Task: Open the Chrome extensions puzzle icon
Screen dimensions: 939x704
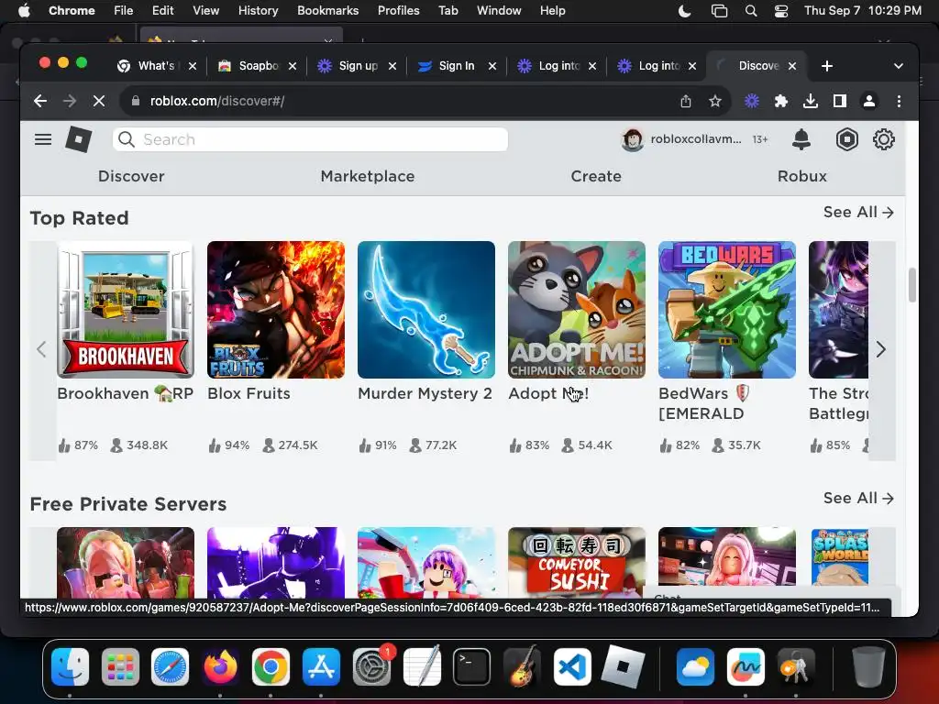Action: (781, 101)
